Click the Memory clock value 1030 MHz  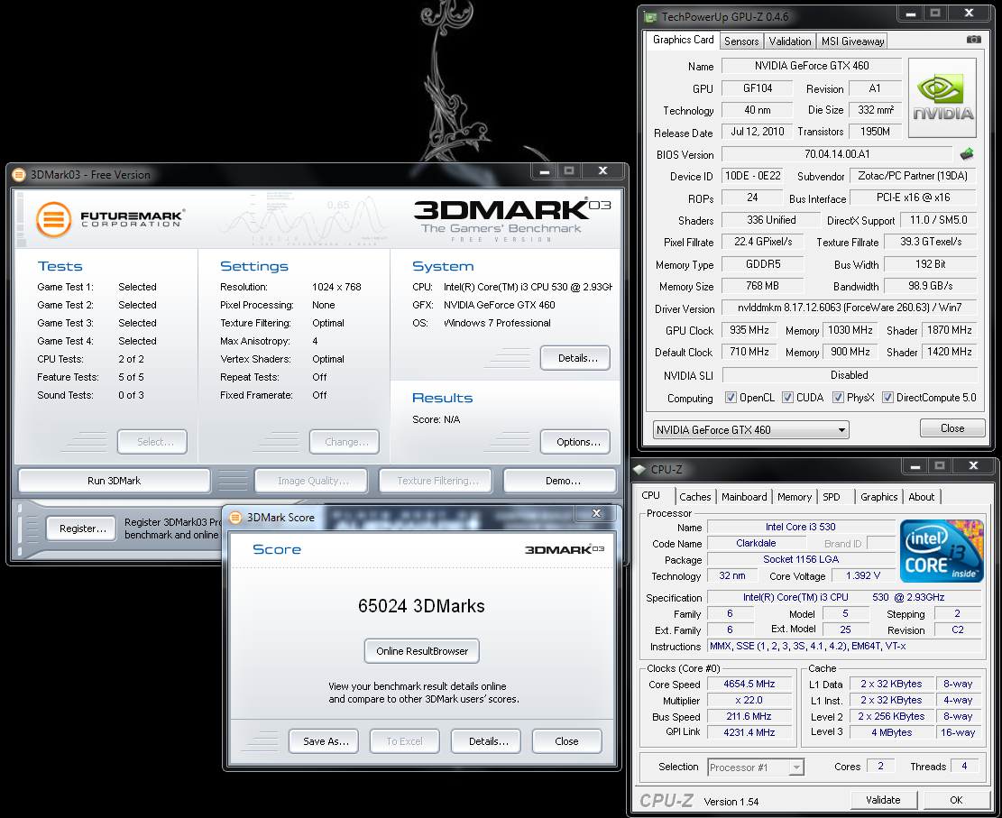click(x=850, y=330)
